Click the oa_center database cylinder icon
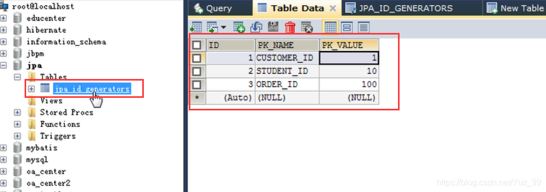Screen dimensions: 546x192 coord(17,172)
